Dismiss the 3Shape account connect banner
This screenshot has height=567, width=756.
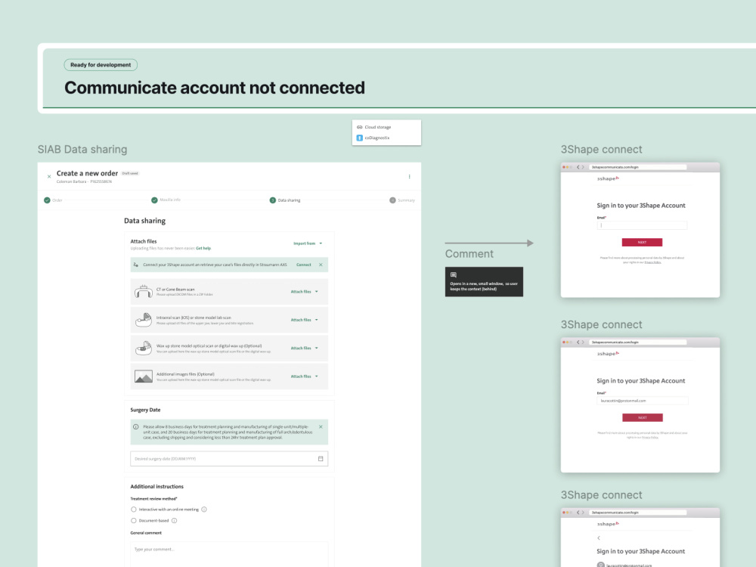[321, 265]
